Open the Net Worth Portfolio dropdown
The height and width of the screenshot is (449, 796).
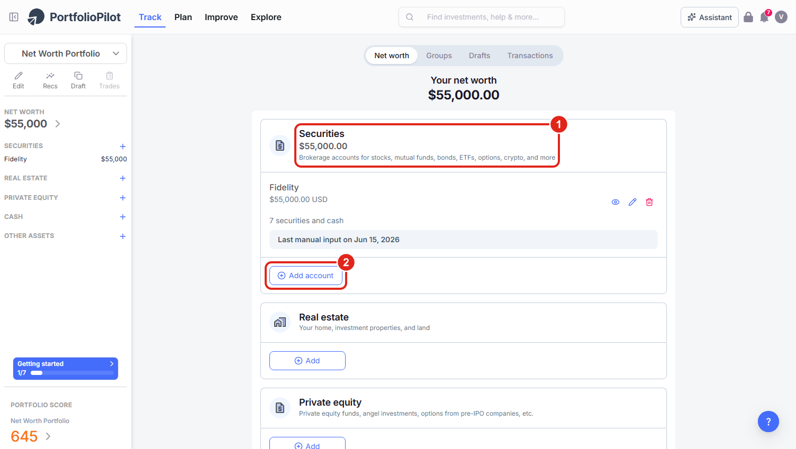tap(66, 53)
